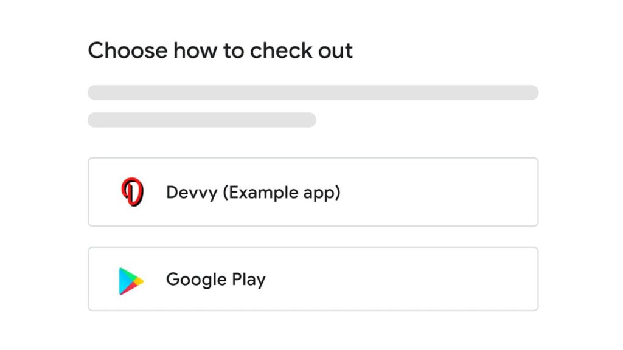The height and width of the screenshot is (350, 623).
Task: Click empty right side of Devvy card
Action: (462, 192)
